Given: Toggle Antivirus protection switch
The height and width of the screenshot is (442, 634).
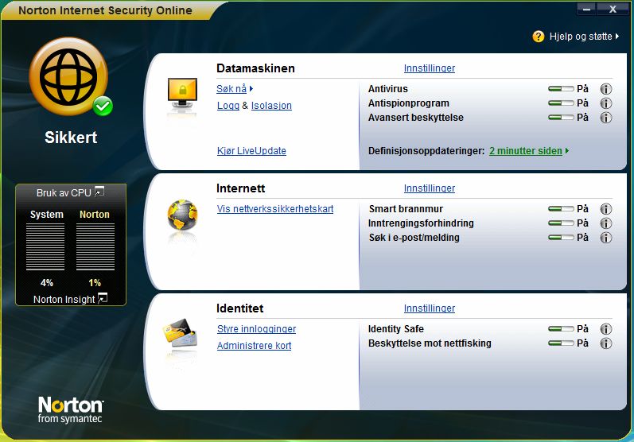Looking at the screenshot, I should pos(561,89).
